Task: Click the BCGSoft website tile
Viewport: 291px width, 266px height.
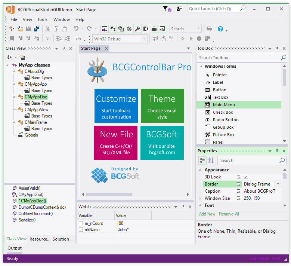Action: click(x=162, y=143)
